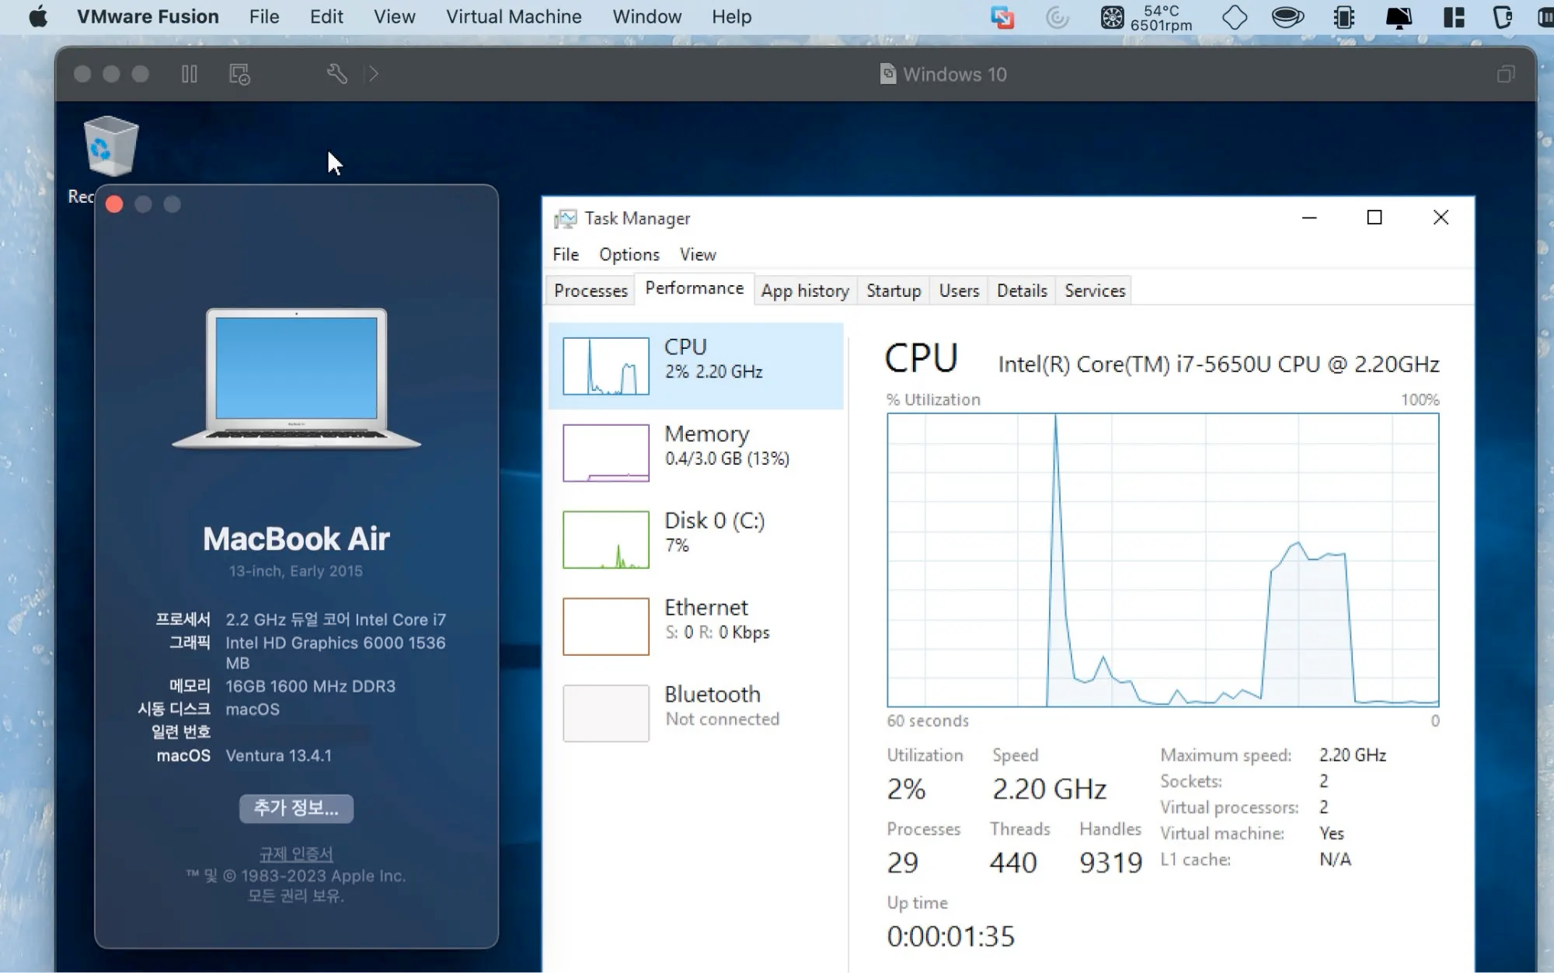Click the 'Ventura 13.4.1' macOS version text

pos(278,755)
